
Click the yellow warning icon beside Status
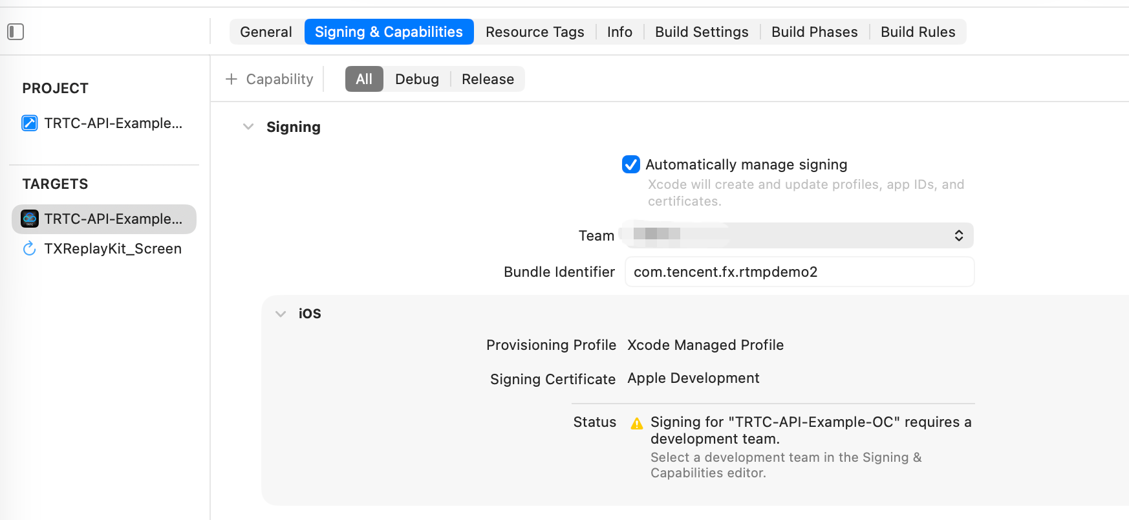coord(637,424)
